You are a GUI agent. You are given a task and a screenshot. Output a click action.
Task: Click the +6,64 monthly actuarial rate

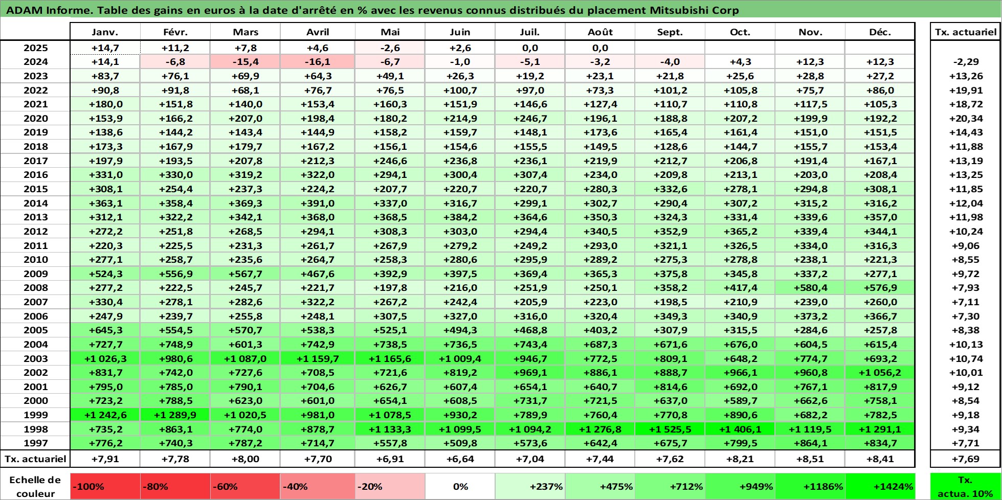(x=460, y=459)
